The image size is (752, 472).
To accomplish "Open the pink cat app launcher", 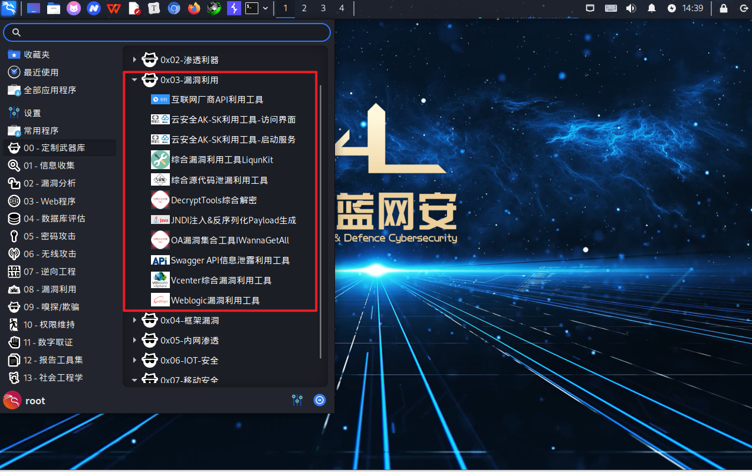I will pos(74,8).
